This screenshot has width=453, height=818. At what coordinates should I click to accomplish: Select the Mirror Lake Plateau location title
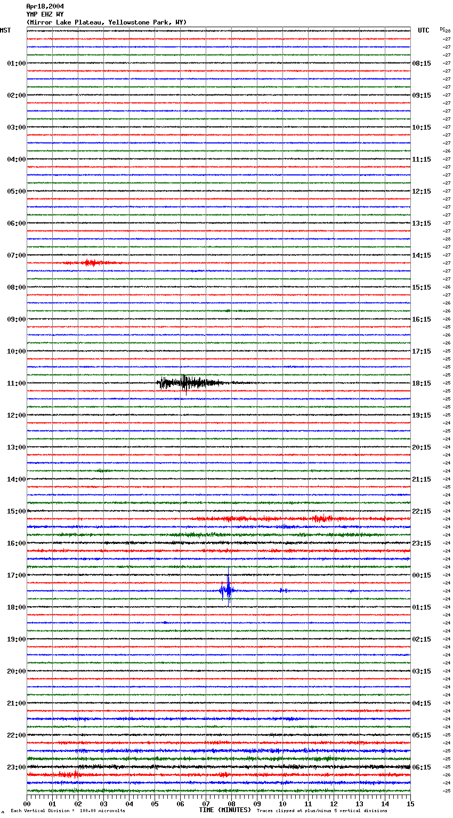pos(107,22)
